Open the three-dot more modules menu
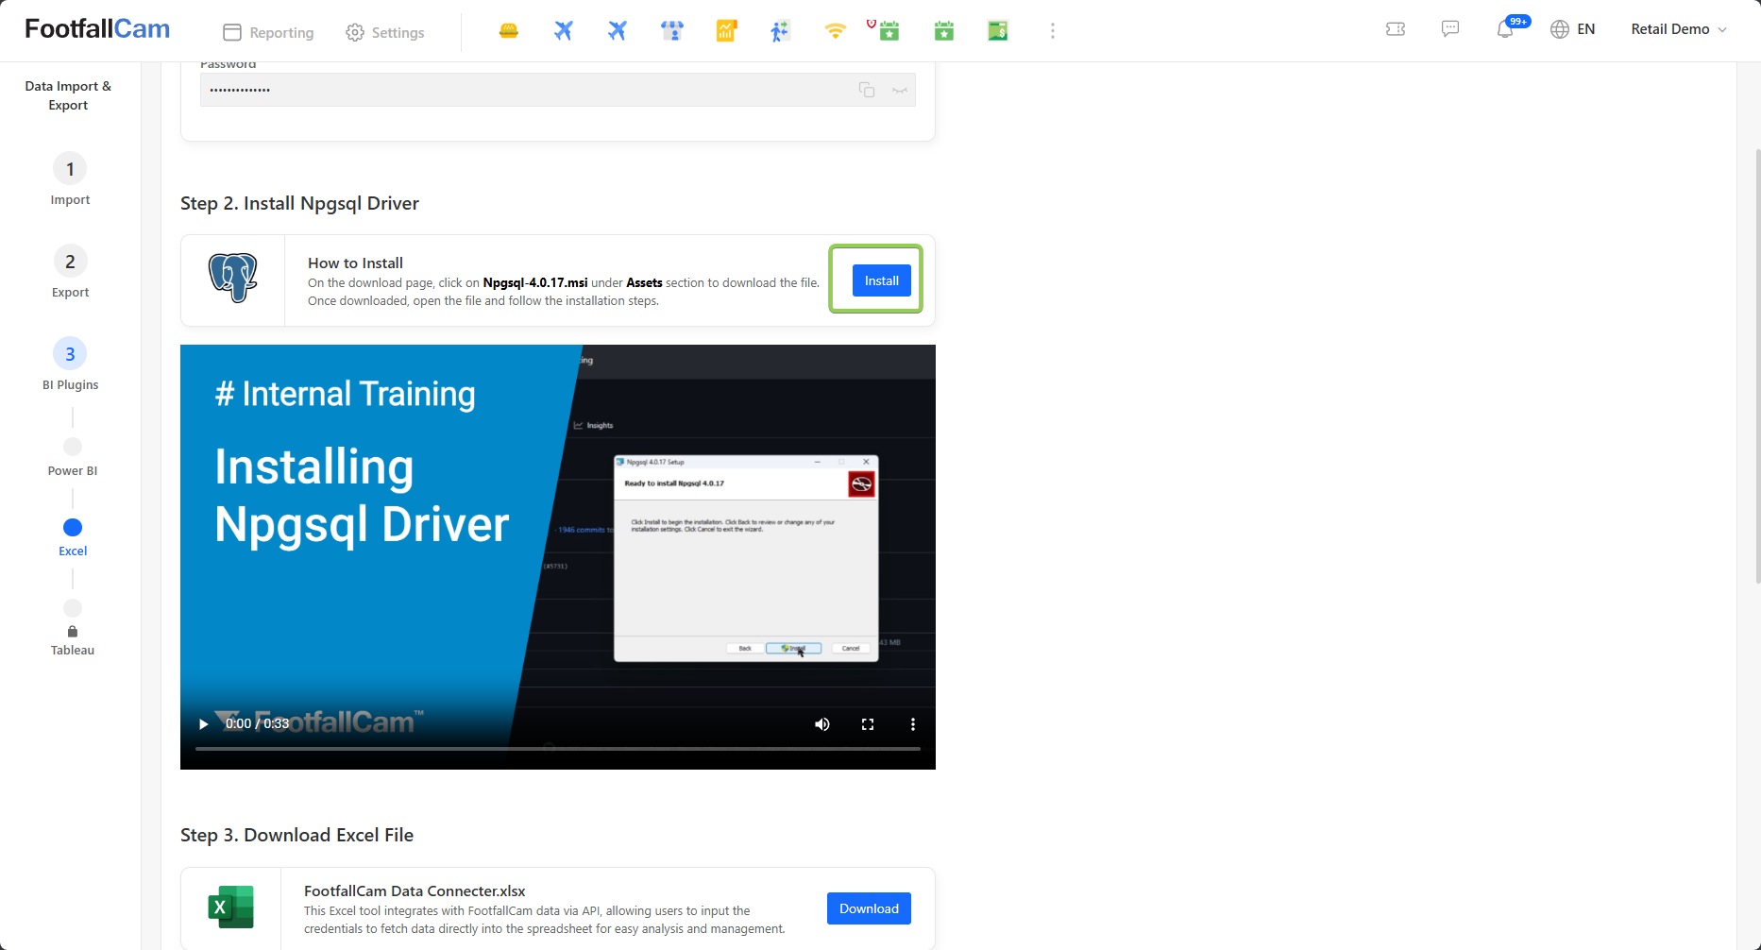1761x950 pixels. (1053, 31)
